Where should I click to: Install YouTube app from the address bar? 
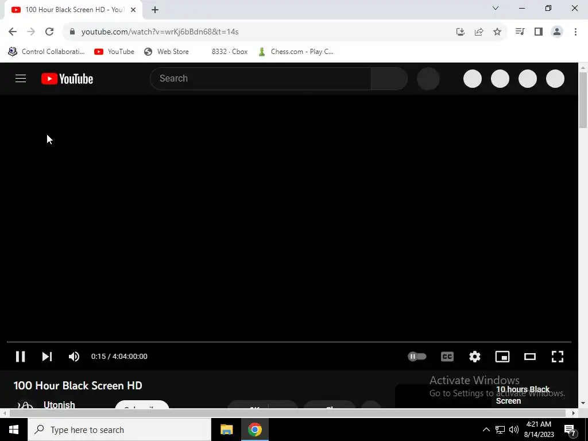click(x=461, y=32)
